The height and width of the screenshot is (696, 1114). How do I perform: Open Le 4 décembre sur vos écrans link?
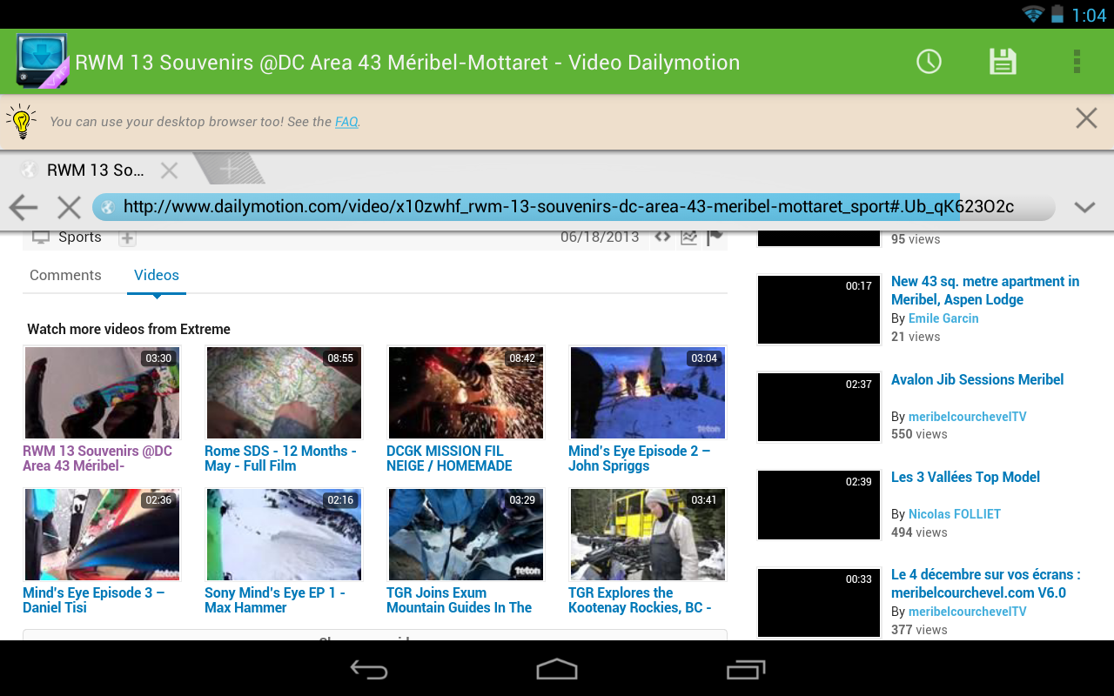[986, 584]
